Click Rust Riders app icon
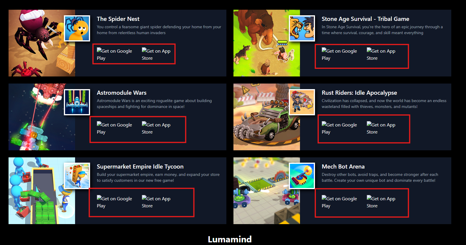Screen dimensions: 466x245 (302, 102)
